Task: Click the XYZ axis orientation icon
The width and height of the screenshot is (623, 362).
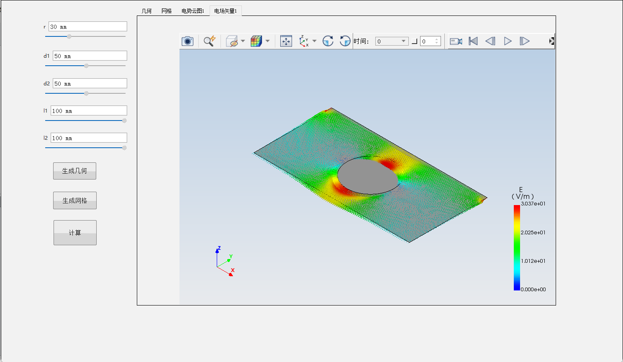Action: [x=304, y=41]
